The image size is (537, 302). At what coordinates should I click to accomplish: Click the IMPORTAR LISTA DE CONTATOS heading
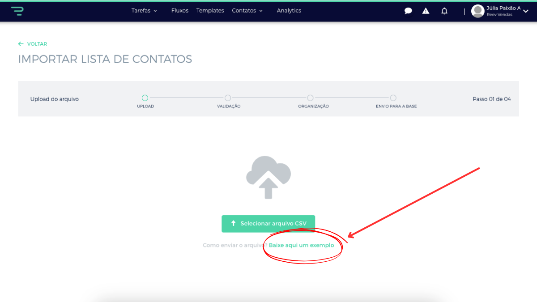(105, 59)
